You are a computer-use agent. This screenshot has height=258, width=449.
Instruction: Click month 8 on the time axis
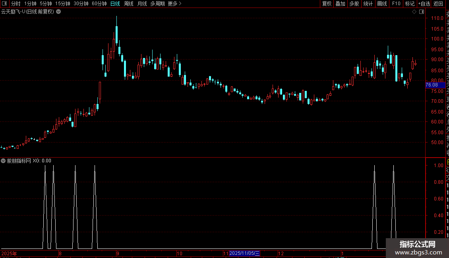[60, 253]
